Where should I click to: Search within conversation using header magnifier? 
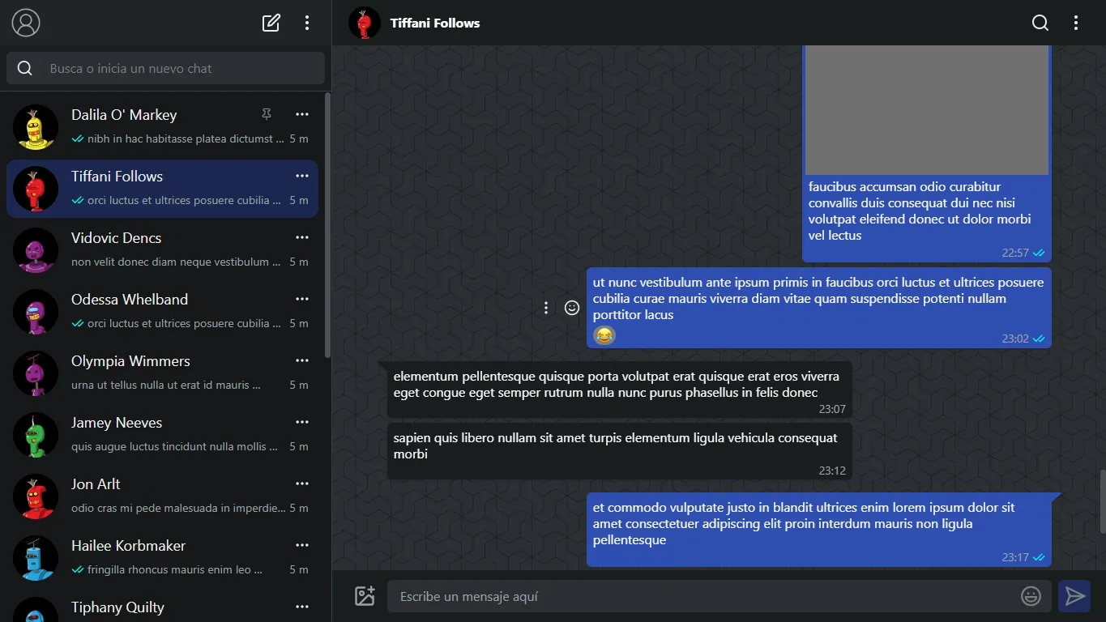click(x=1040, y=23)
